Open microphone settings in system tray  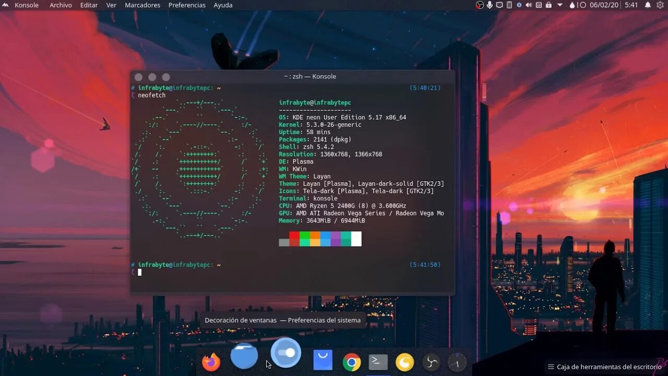(490, 5)
